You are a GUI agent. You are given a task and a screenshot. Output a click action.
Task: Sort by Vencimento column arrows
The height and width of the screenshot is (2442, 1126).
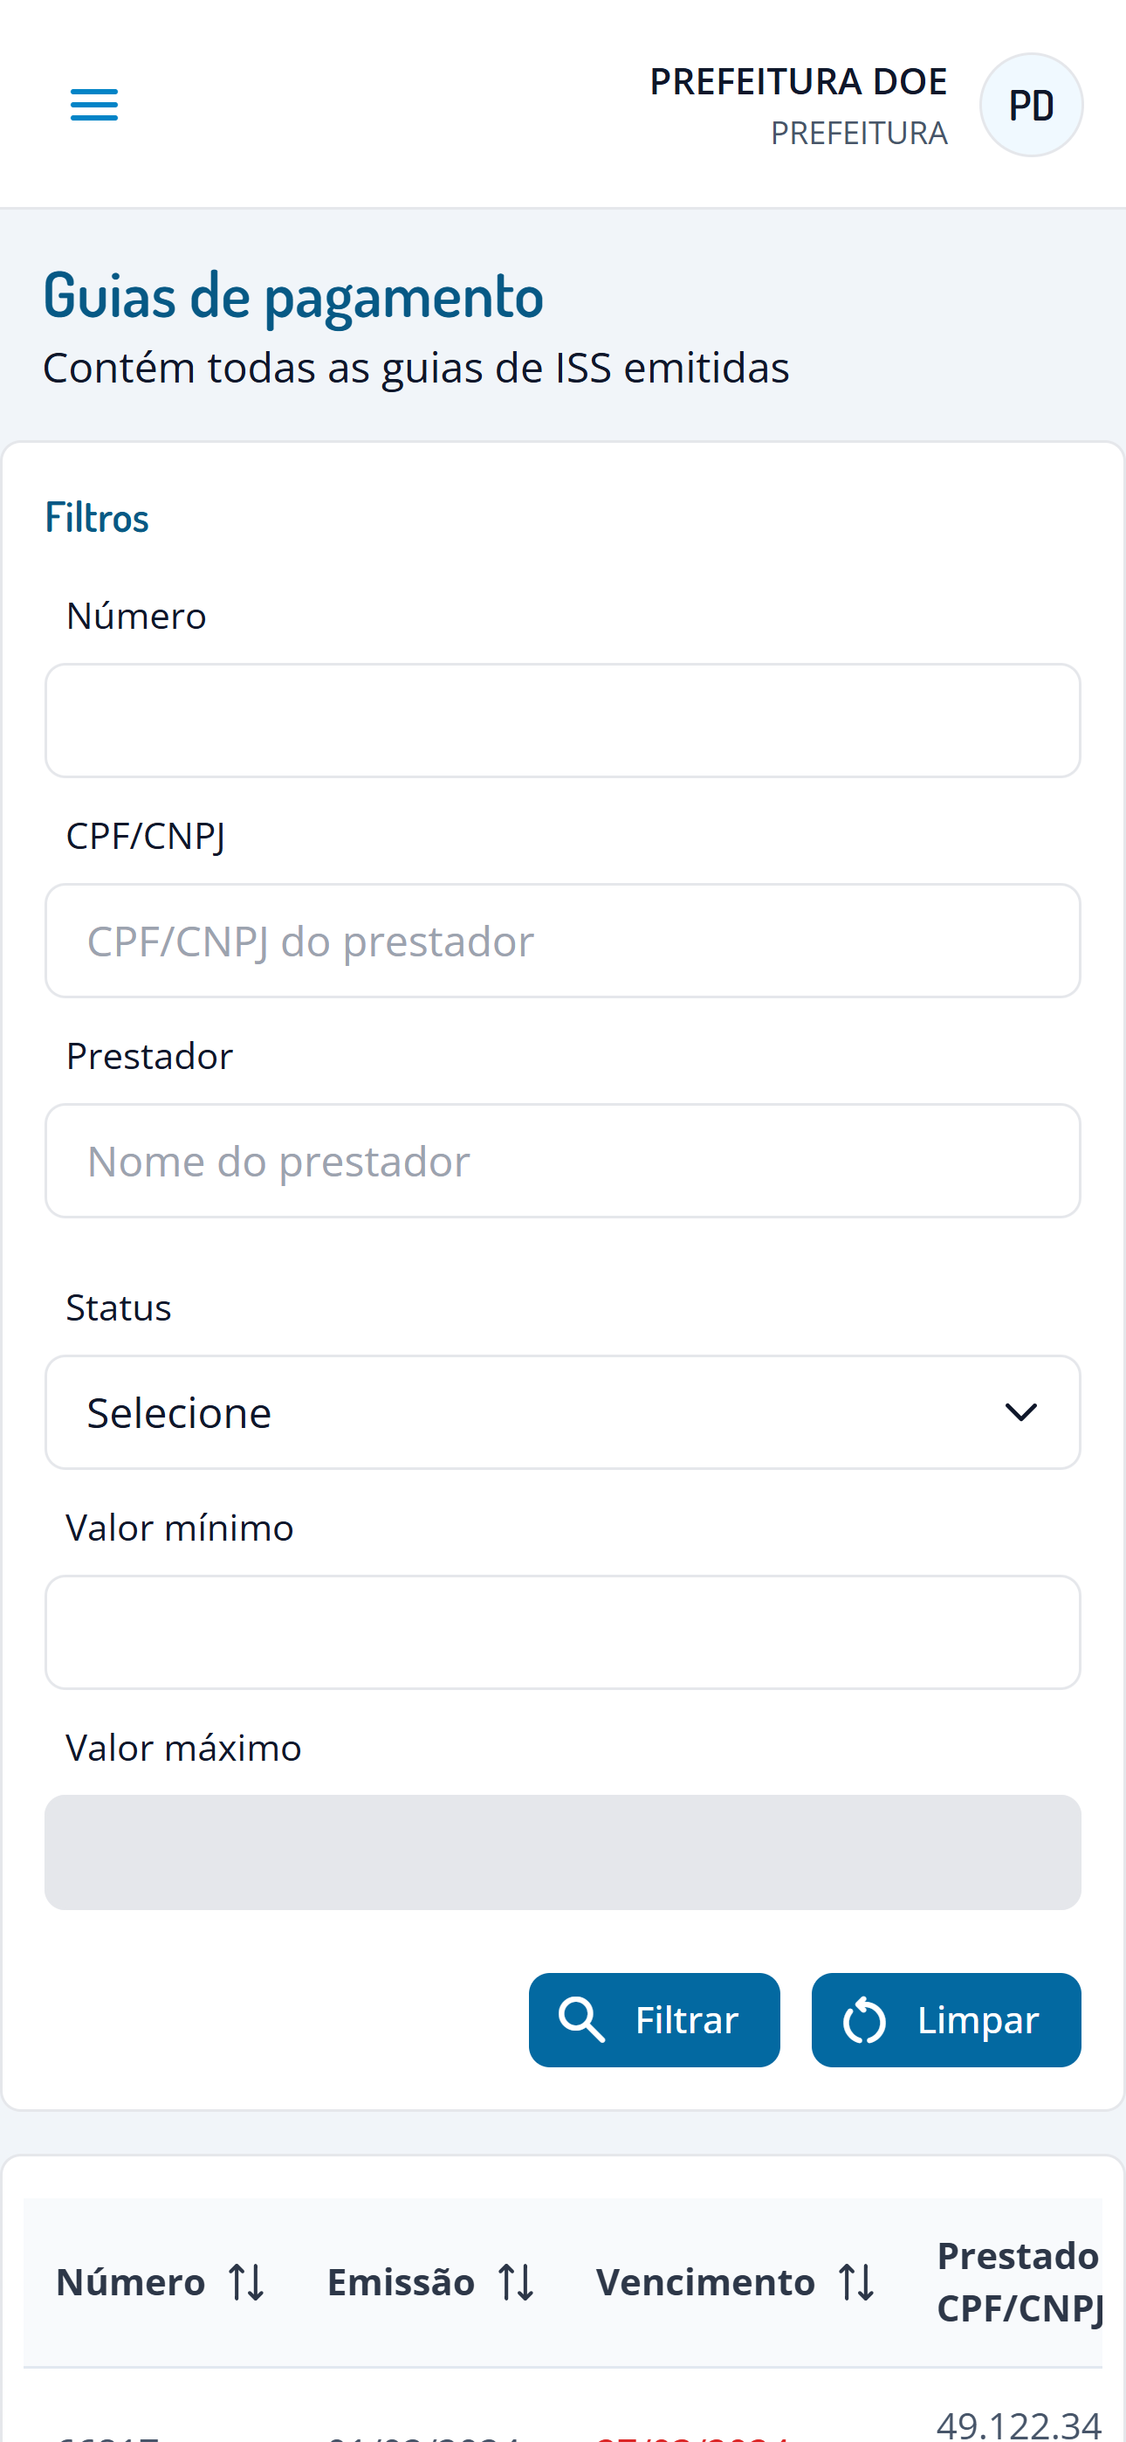[857, 2282]
